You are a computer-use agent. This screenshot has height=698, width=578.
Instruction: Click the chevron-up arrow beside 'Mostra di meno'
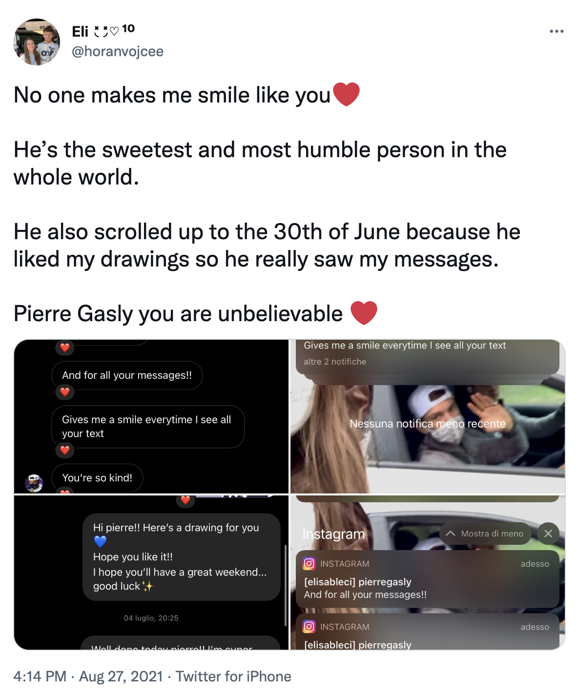(x=451, y=533)
